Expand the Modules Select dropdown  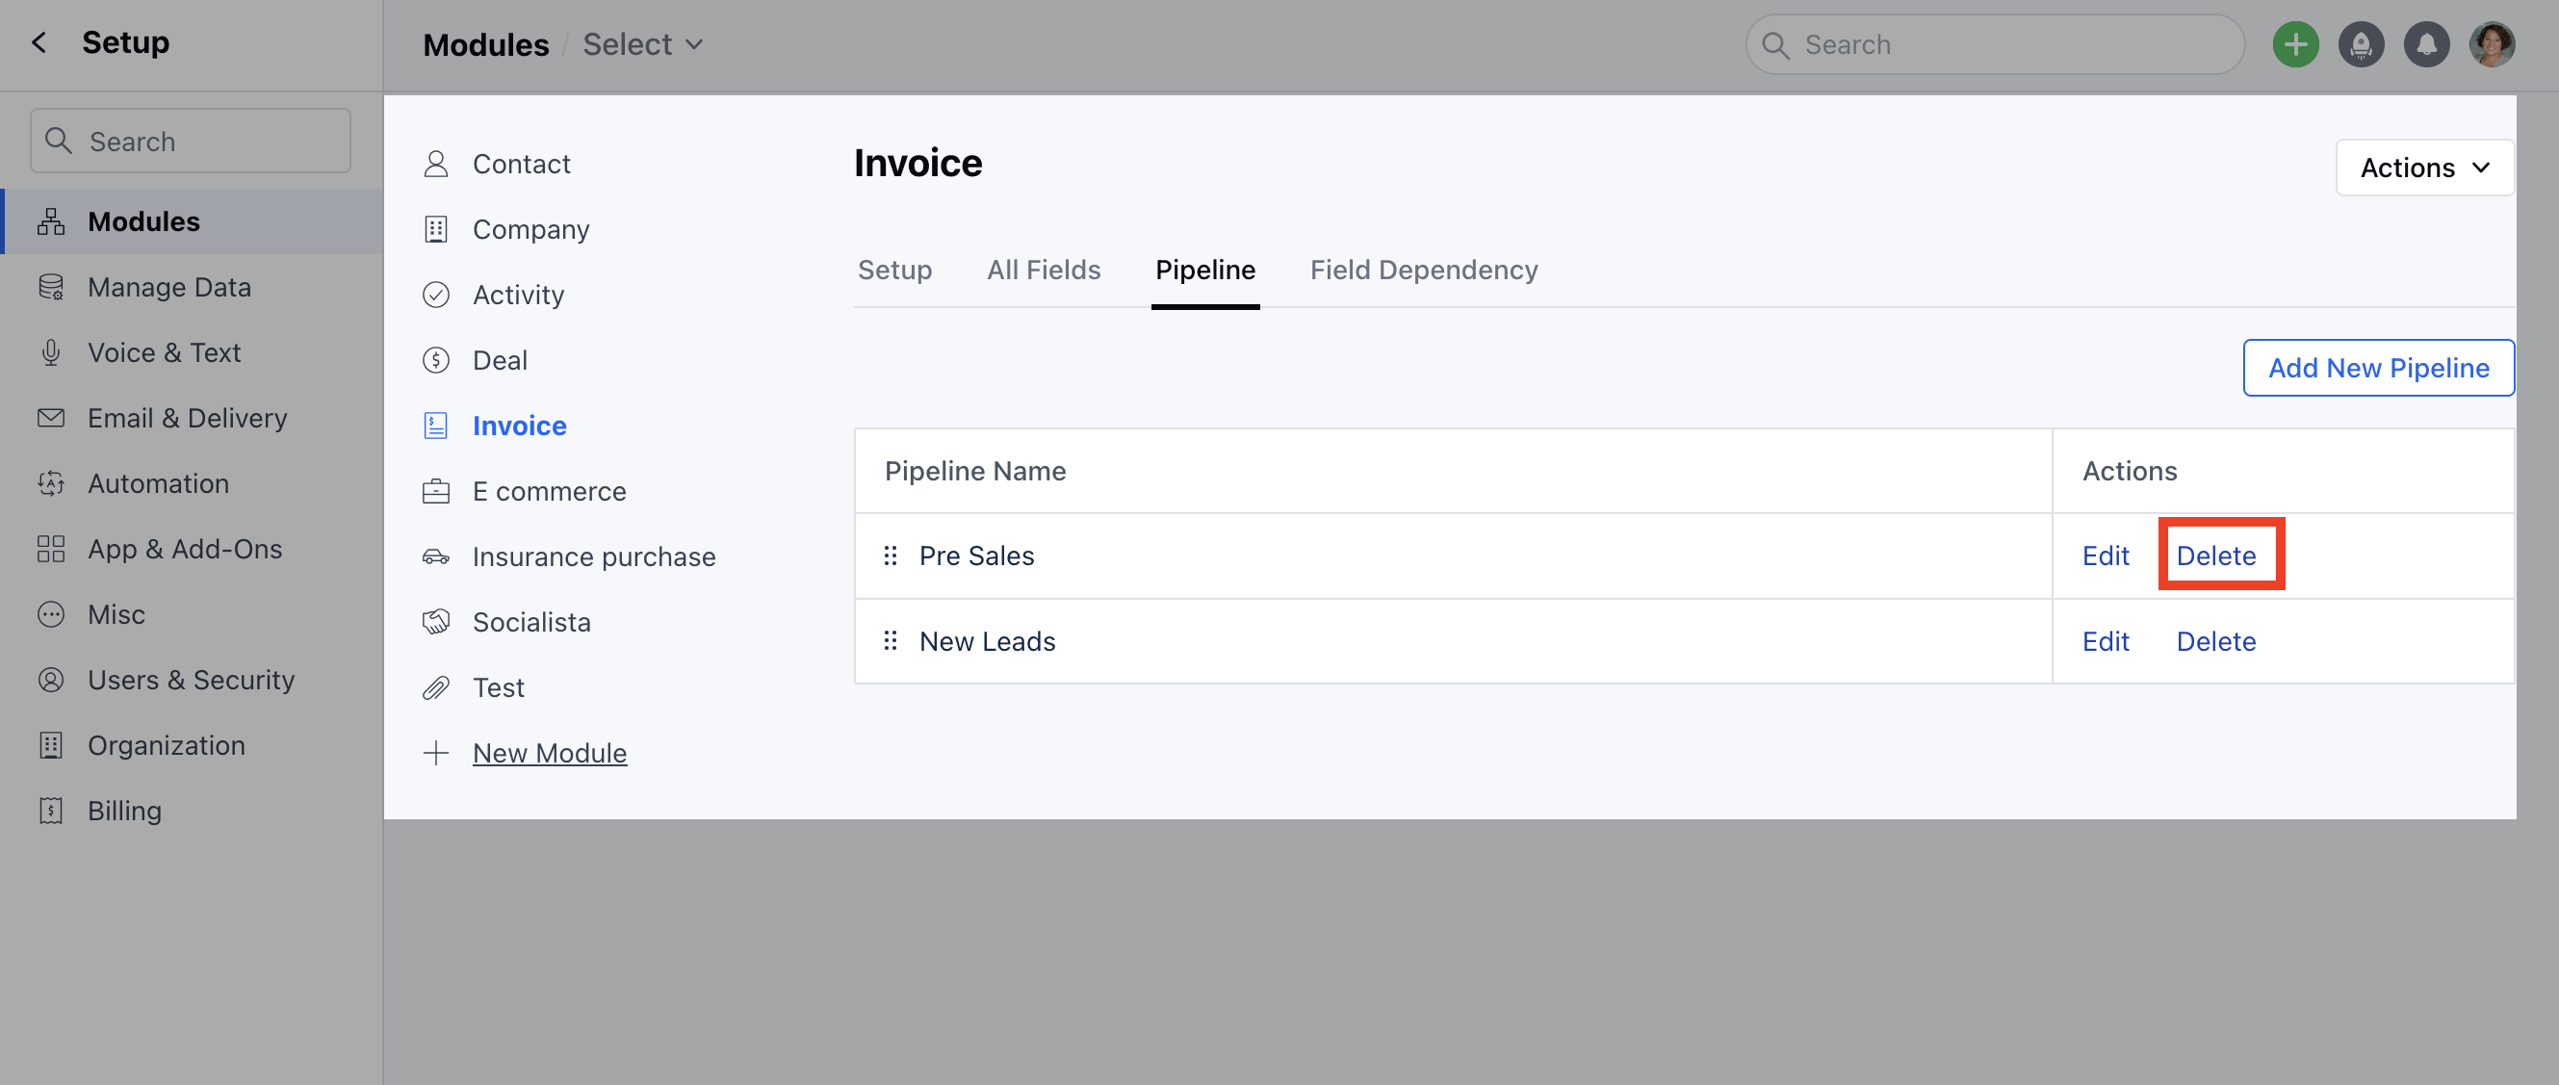643,44
